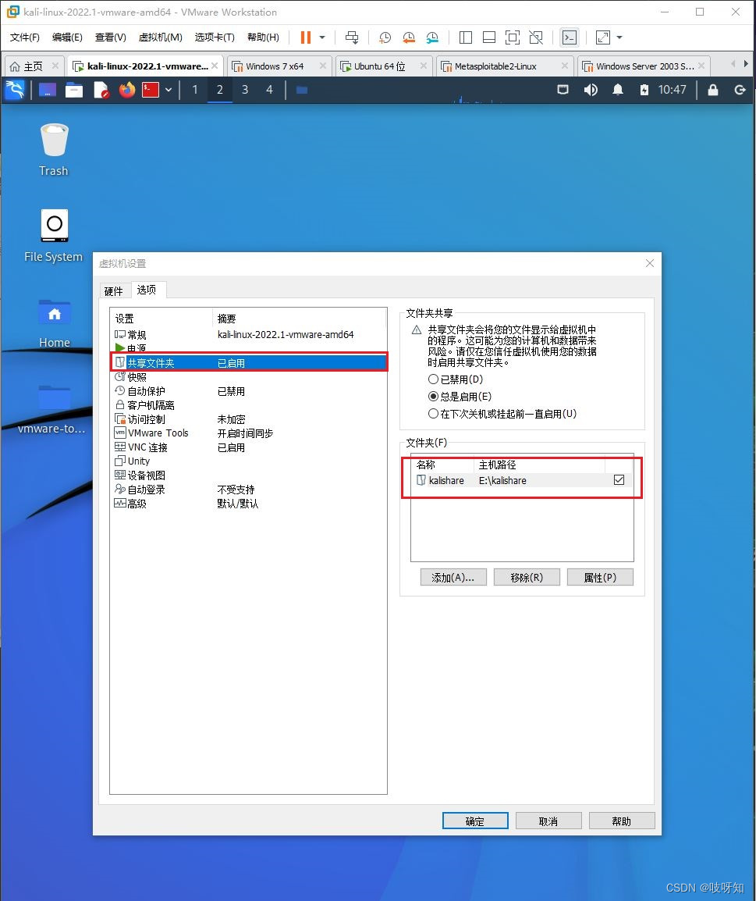Switch to Windows Server 2003 tab

pyautogui.click(x=644, y=66)
